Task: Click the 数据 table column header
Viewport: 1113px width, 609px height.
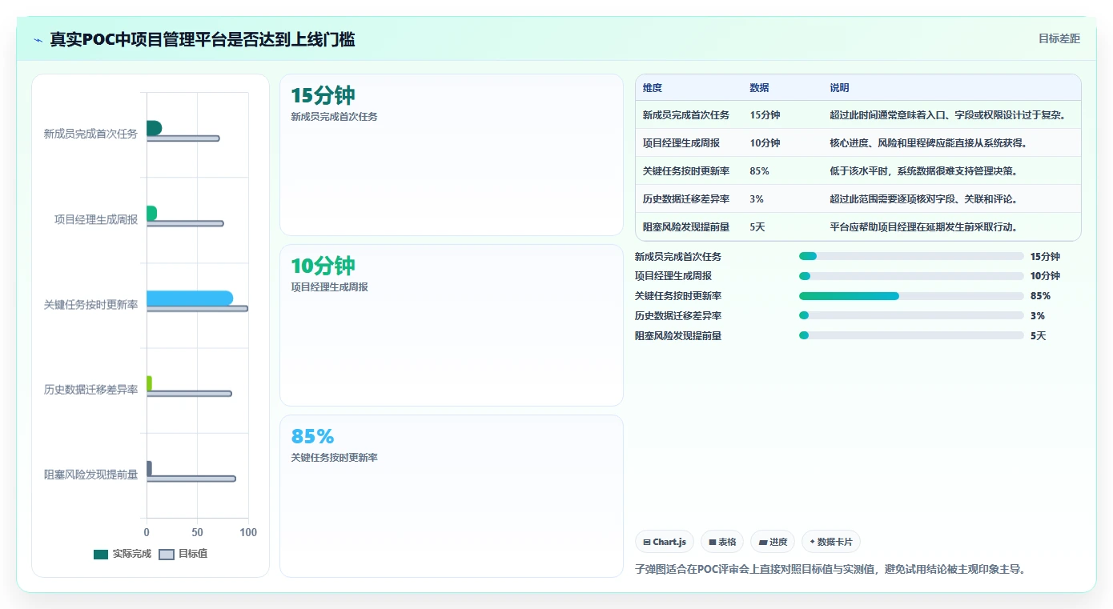Action: [x=759, y=88]
